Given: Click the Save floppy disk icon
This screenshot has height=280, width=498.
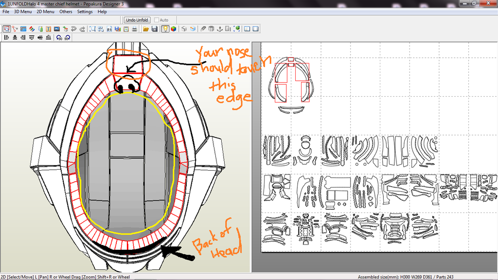Looking at the screenshot, I should click(154, 29).
